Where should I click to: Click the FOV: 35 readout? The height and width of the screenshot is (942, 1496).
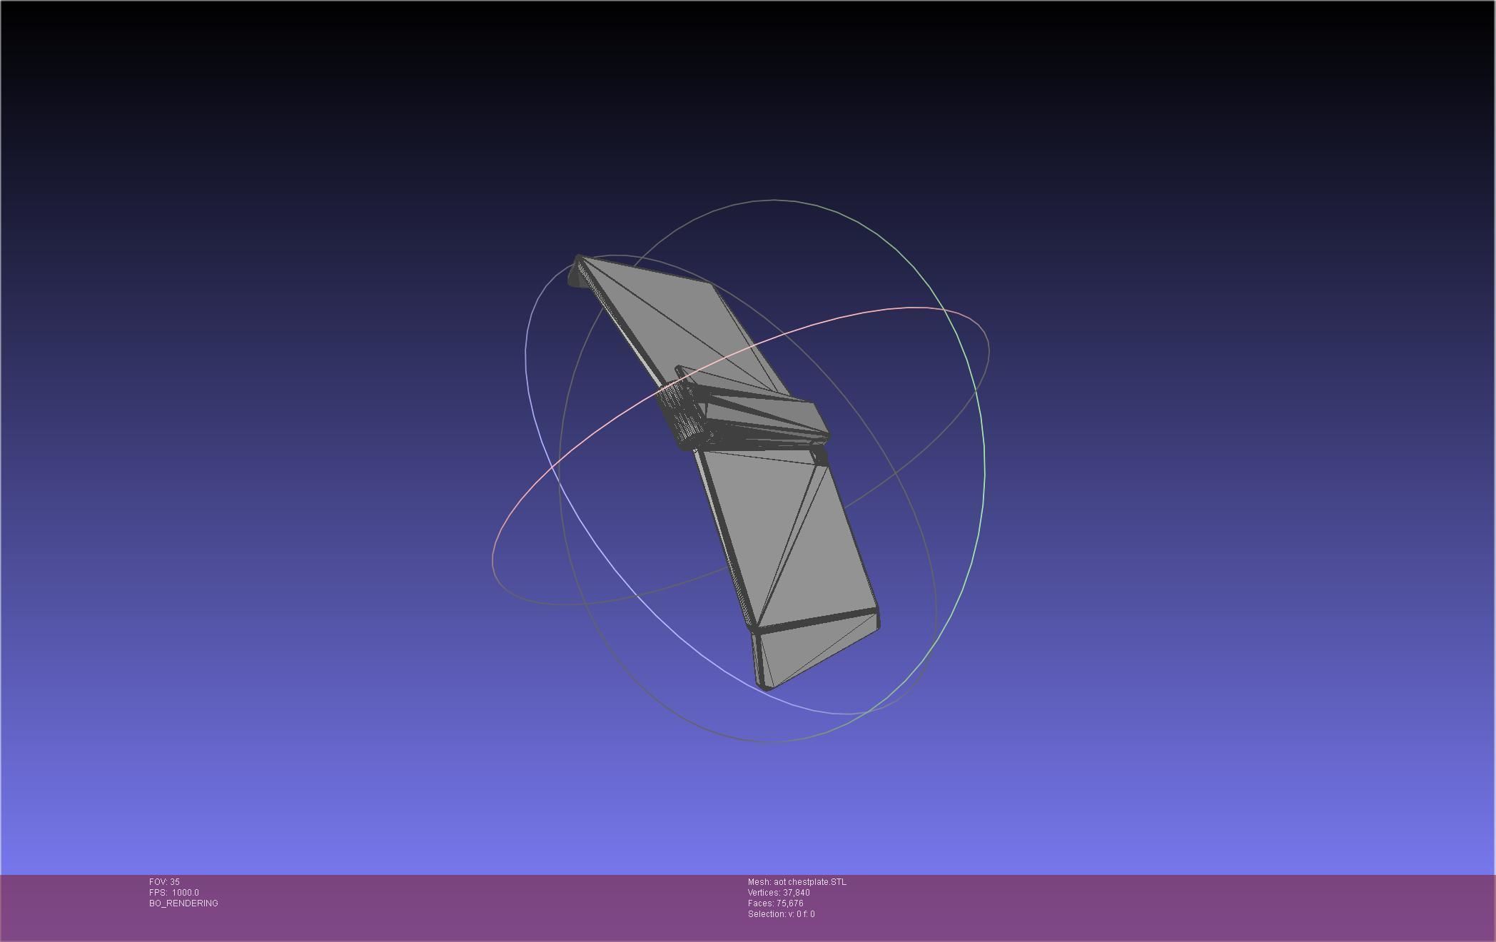tap(164, 882)
